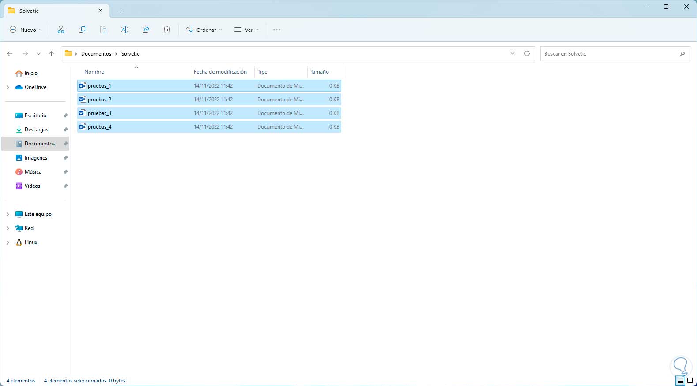Expand the OneDrive tree node
Image resolution: width=697 pixels, height=386 pixels.
click(x=8, y=87)
